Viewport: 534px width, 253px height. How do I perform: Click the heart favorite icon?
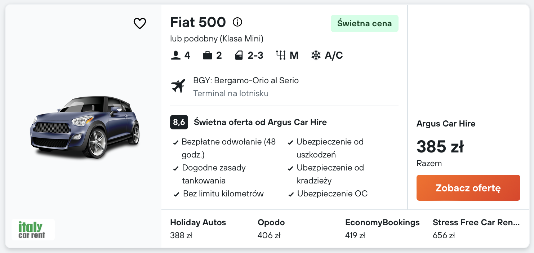(140, 23)
